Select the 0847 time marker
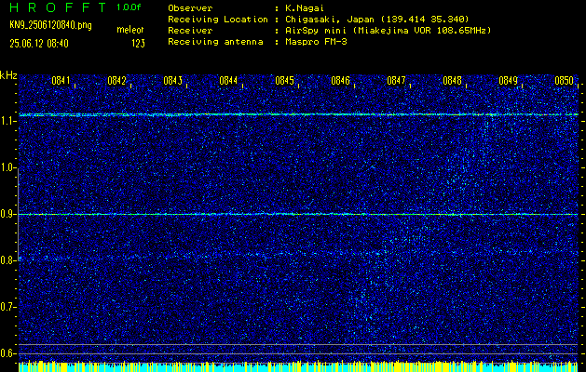The image size is (586, 372). pos(396,81)
